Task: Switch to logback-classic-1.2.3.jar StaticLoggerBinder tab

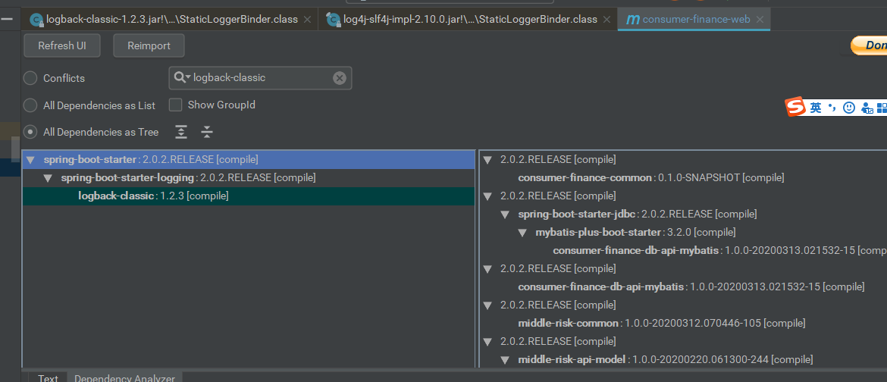Action: (169, 19)
